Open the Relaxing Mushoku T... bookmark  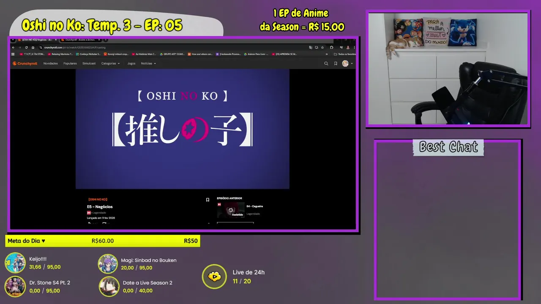[x=60, y=54]
